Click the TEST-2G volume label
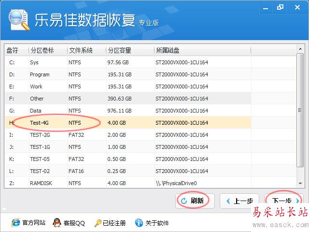 (x=40, y=135)
